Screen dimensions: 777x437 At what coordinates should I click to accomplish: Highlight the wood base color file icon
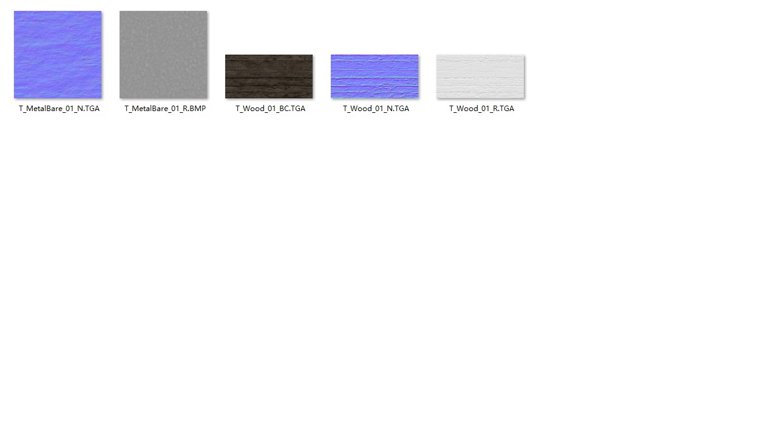269,76
